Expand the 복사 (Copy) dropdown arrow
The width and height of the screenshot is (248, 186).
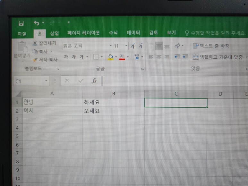(51, 51)
